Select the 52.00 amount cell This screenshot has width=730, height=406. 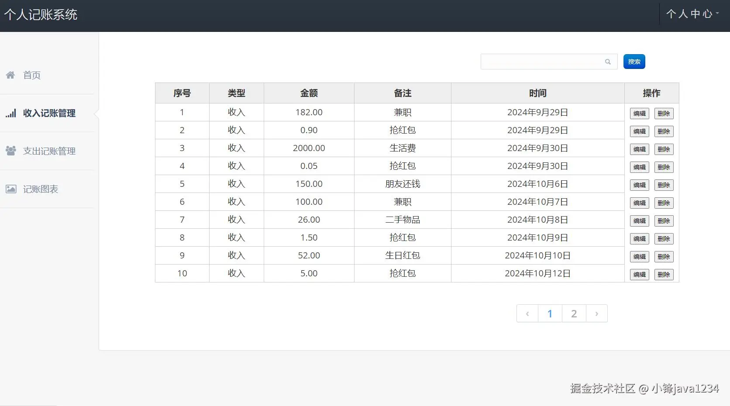[309, 255]
